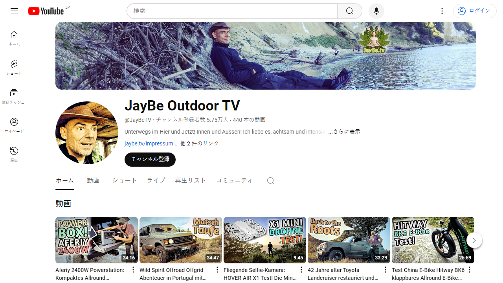This screenshot has height=283, width=503.
Task: Open options menu for Hitway BK6 video
Action: 470,270
